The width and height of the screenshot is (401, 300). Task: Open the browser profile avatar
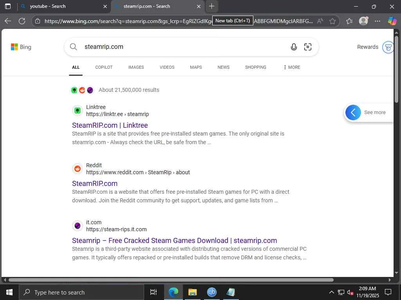pos(363,21)
